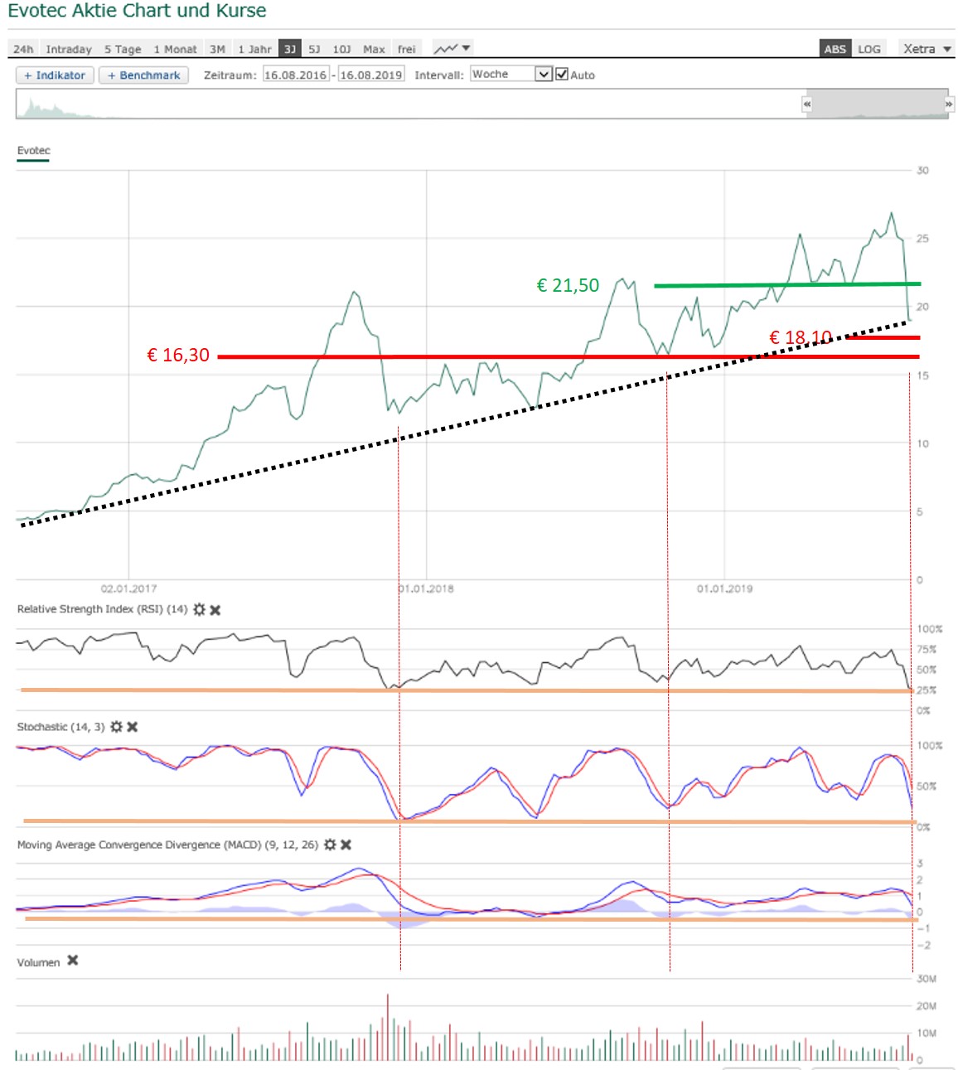The width and height of the screenshot is (958, 1070).
Task: Select the 10J range tab
Action: 342,49
